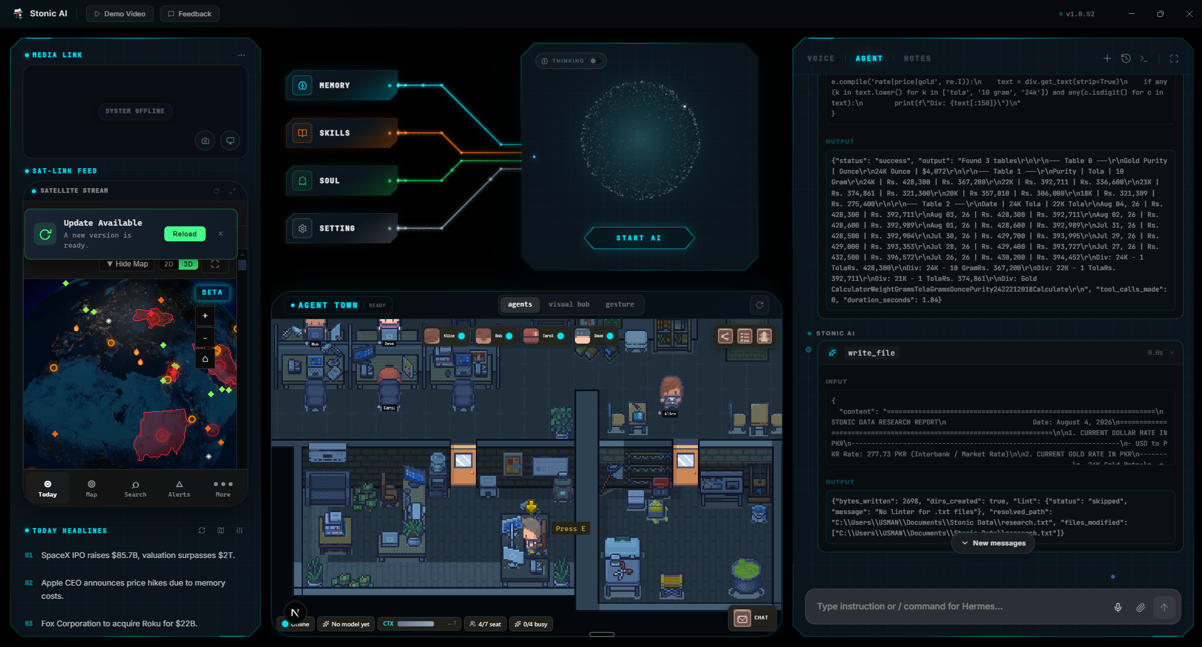1202x647 pixels.
Task: Click the CTX context usage bar
Action: pyautogui.click(x=419, y=624)
